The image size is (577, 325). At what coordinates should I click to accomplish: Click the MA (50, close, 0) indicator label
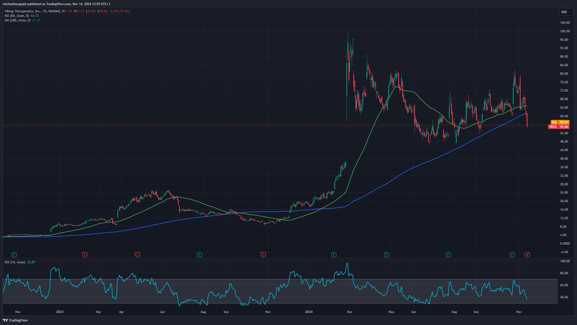(x=17, y=15)
